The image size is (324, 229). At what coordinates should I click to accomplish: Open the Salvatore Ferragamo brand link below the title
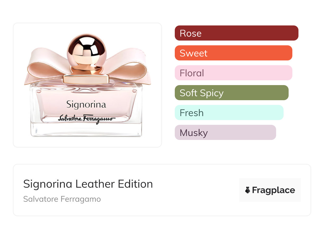point(62,199)
